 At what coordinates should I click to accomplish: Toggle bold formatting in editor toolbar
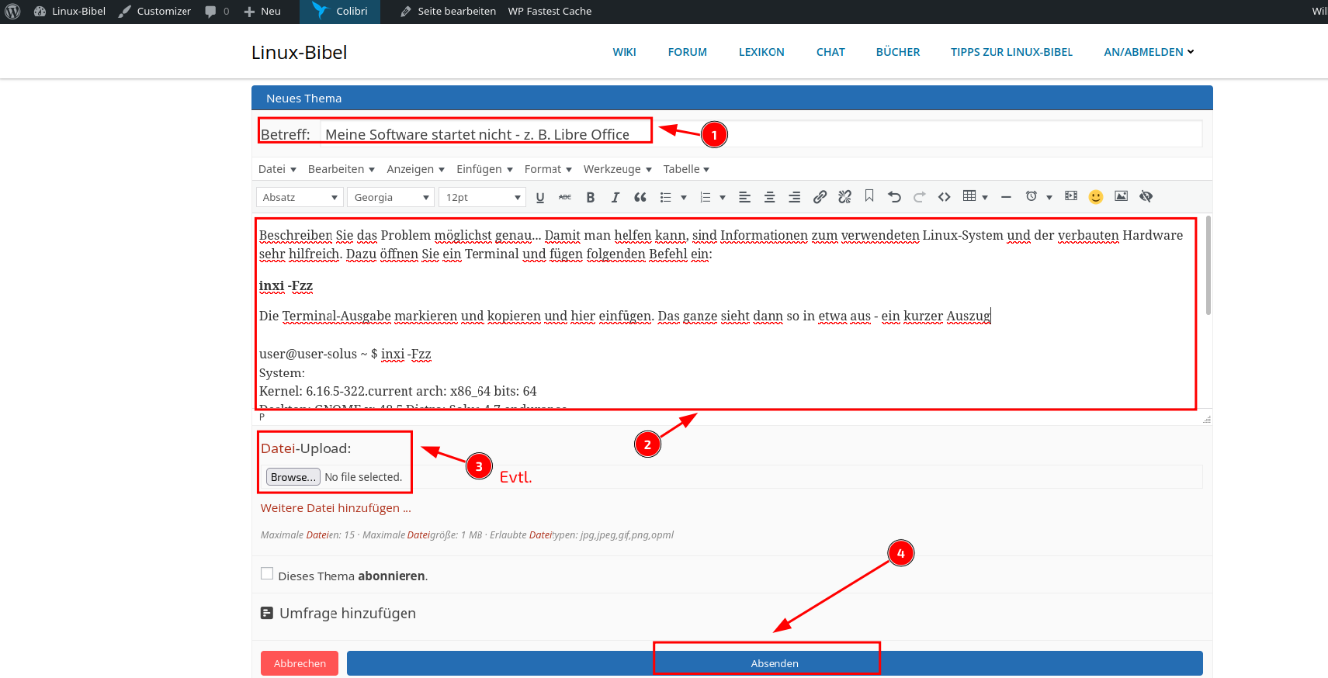click(x=591, y=197)
